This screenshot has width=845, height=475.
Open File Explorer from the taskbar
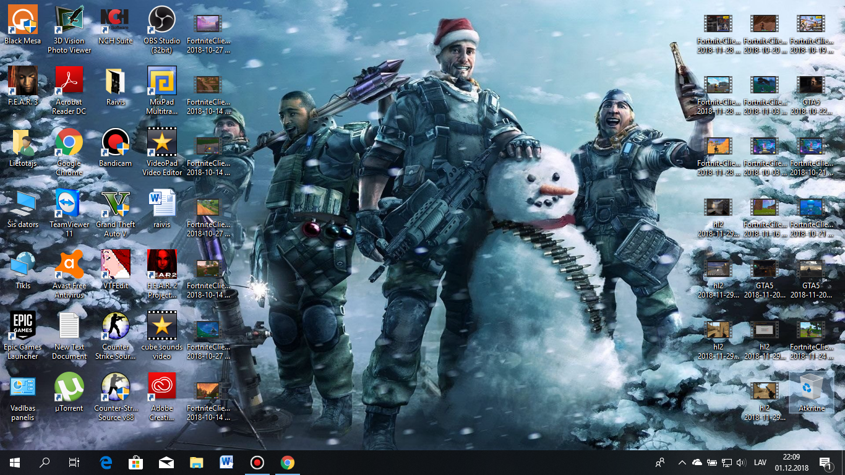196,463
